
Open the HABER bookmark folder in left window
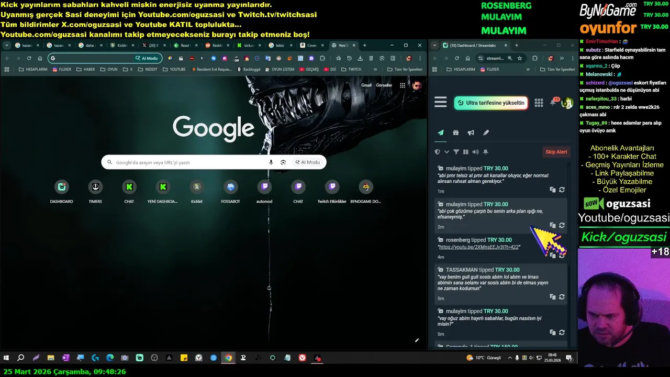(85, 69)
